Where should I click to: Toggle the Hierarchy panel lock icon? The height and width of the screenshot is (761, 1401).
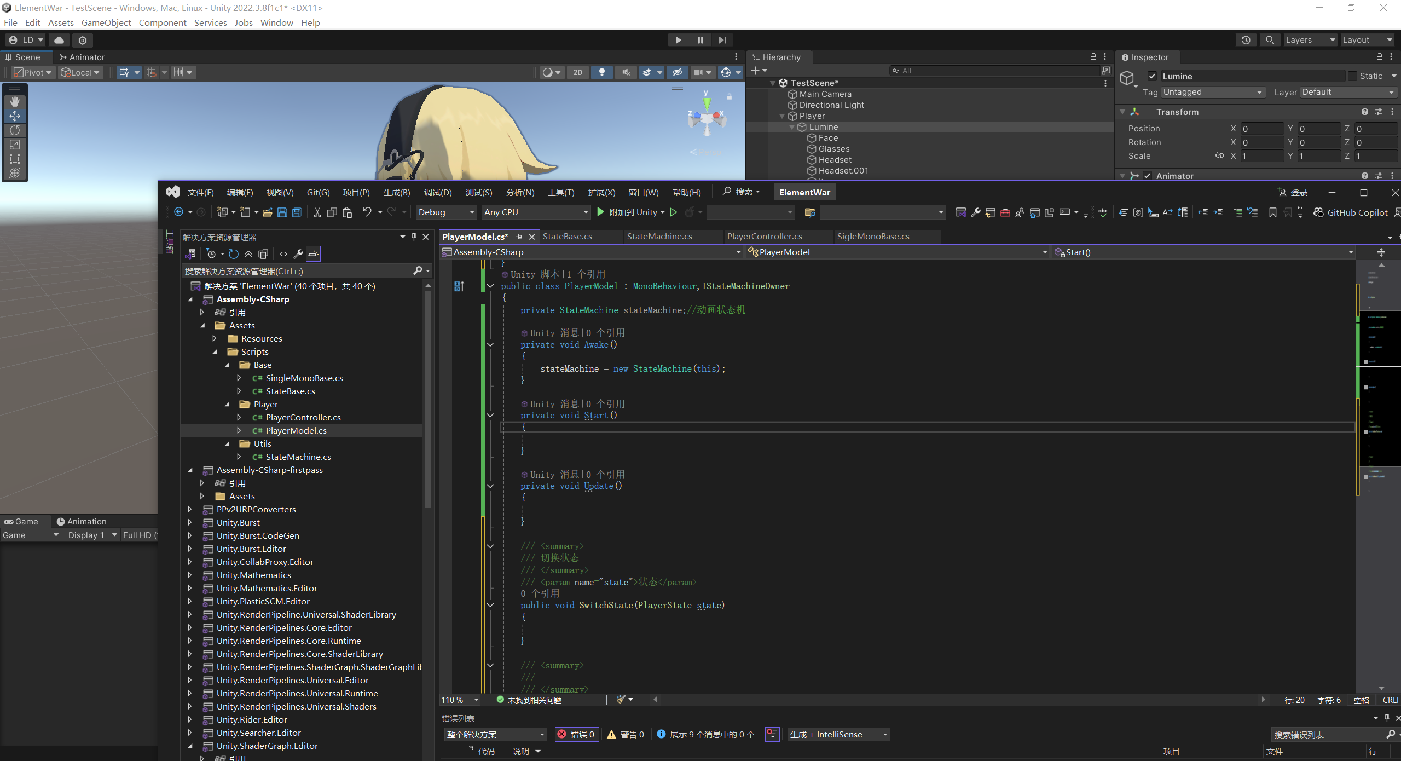click(x=1093, y=57)
